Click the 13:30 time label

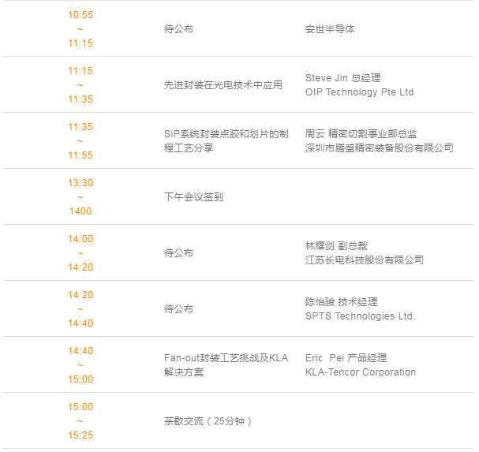(x=80, y=183)
